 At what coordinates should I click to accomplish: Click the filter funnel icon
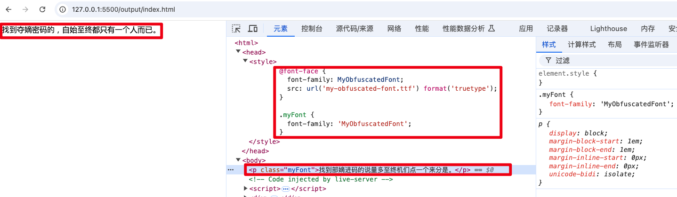tap(548, 60)
